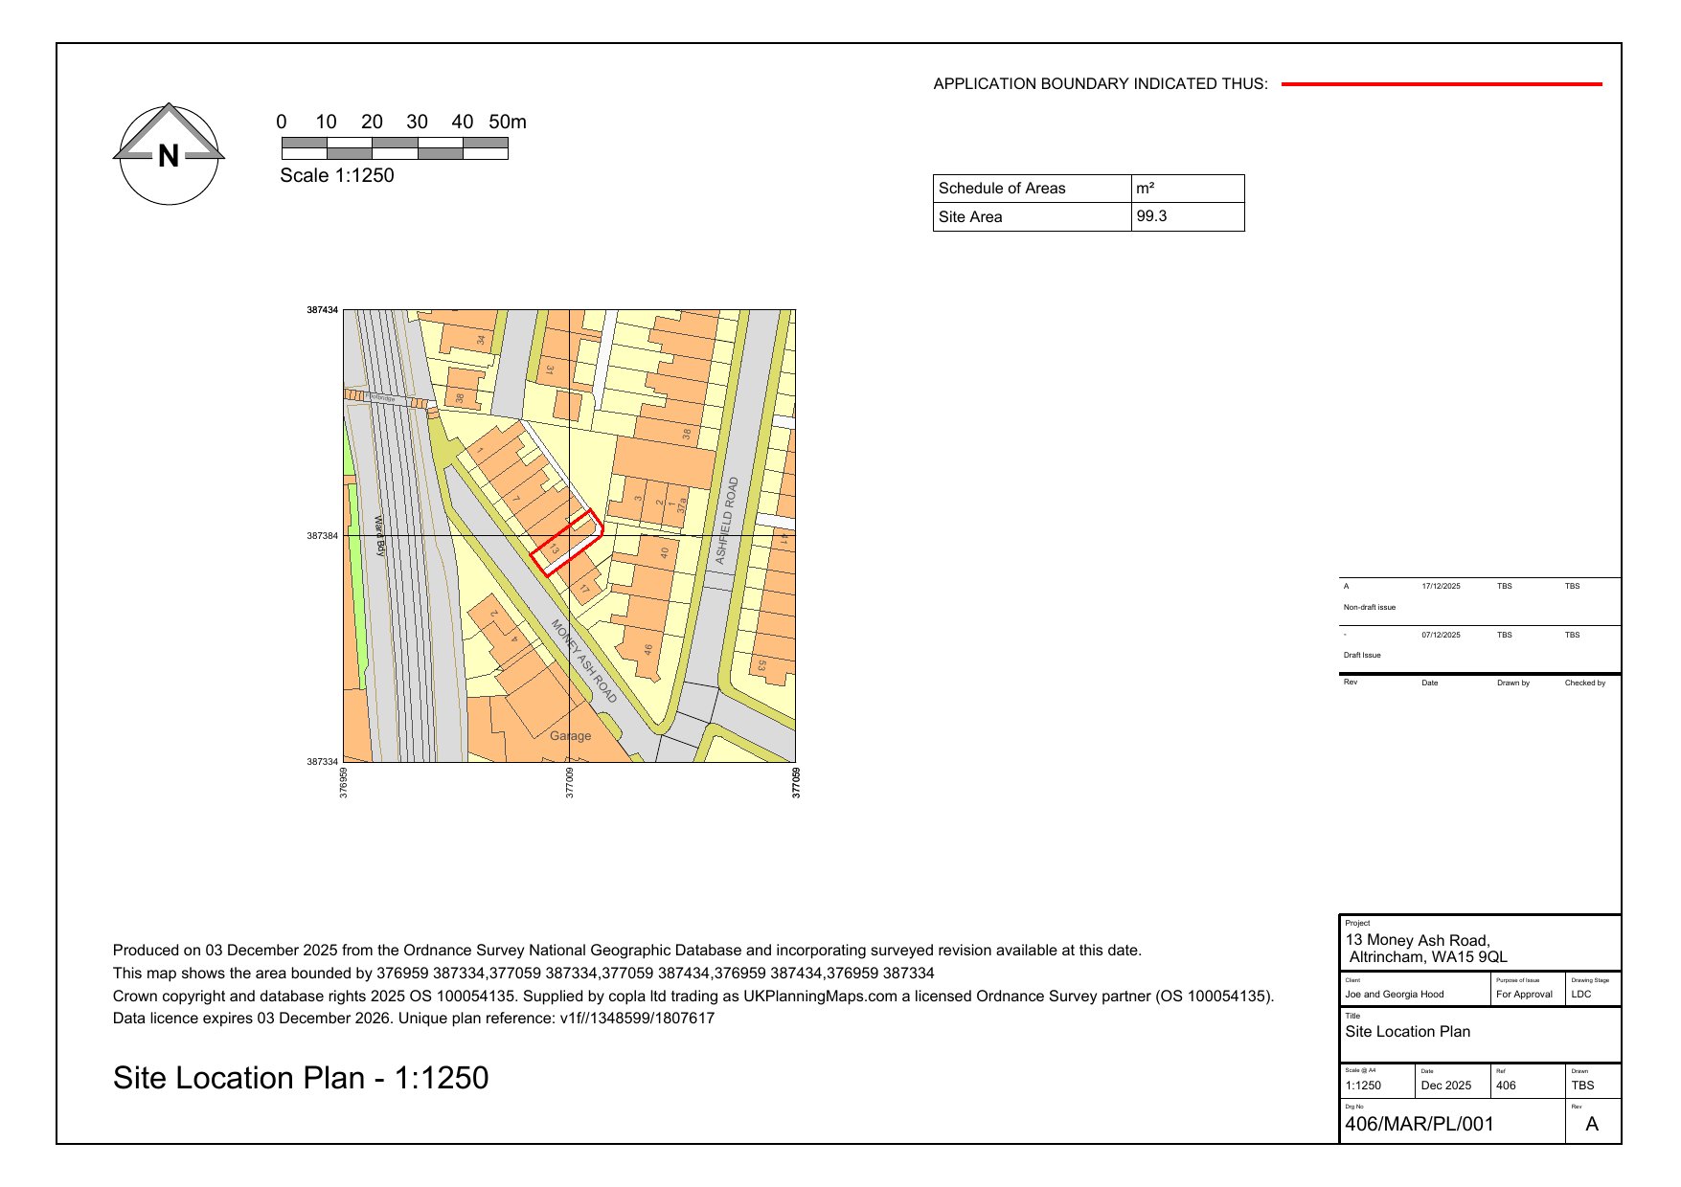Select the Site Area value 99.3
1681x1187 pixels.
[x=1151, y=216]
